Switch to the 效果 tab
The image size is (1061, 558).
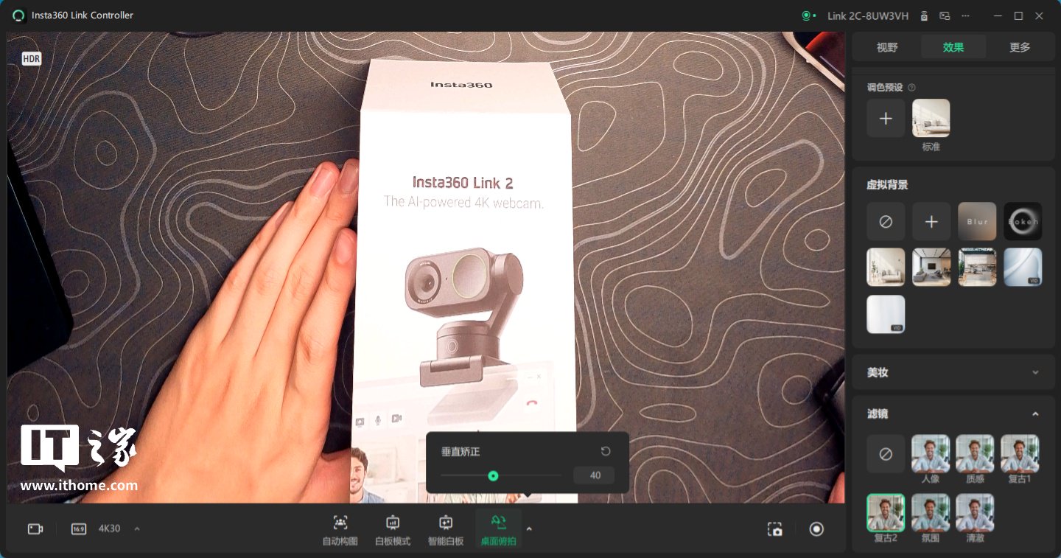[953, 47]
